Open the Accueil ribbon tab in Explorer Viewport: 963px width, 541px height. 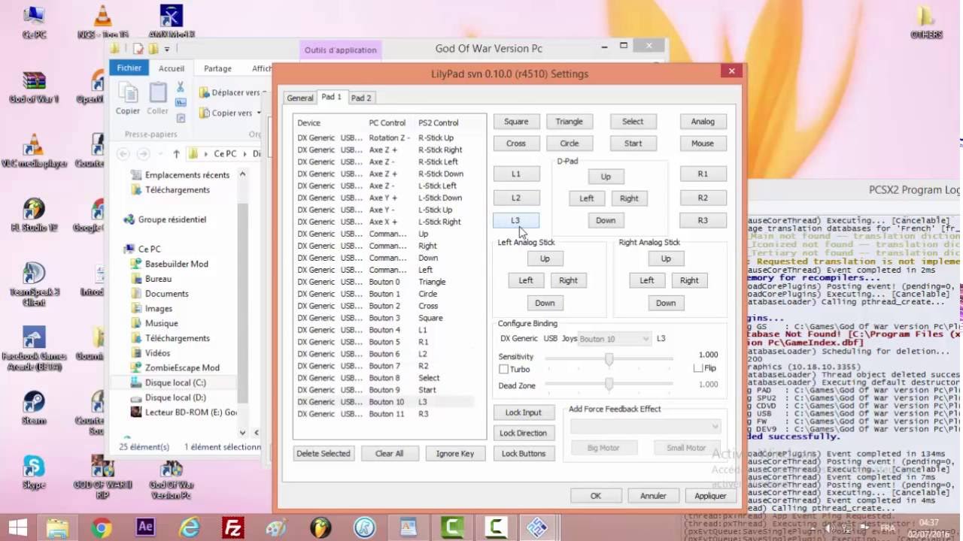point(171,68)
